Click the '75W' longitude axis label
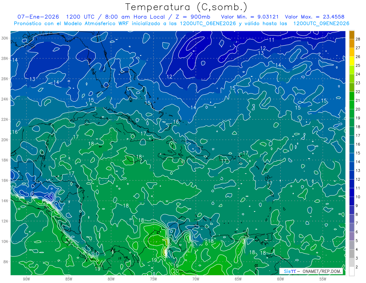The width and height of the screenshot is (366, 283). (153, 279)
